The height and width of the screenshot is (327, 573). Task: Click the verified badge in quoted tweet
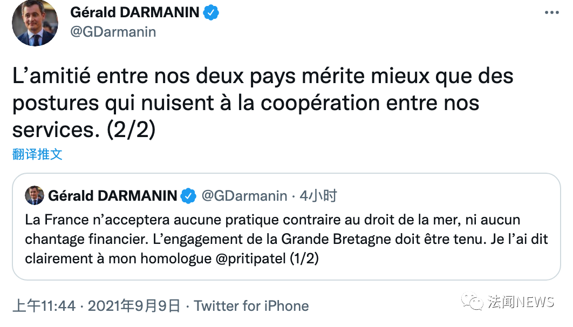pos(188,196)
